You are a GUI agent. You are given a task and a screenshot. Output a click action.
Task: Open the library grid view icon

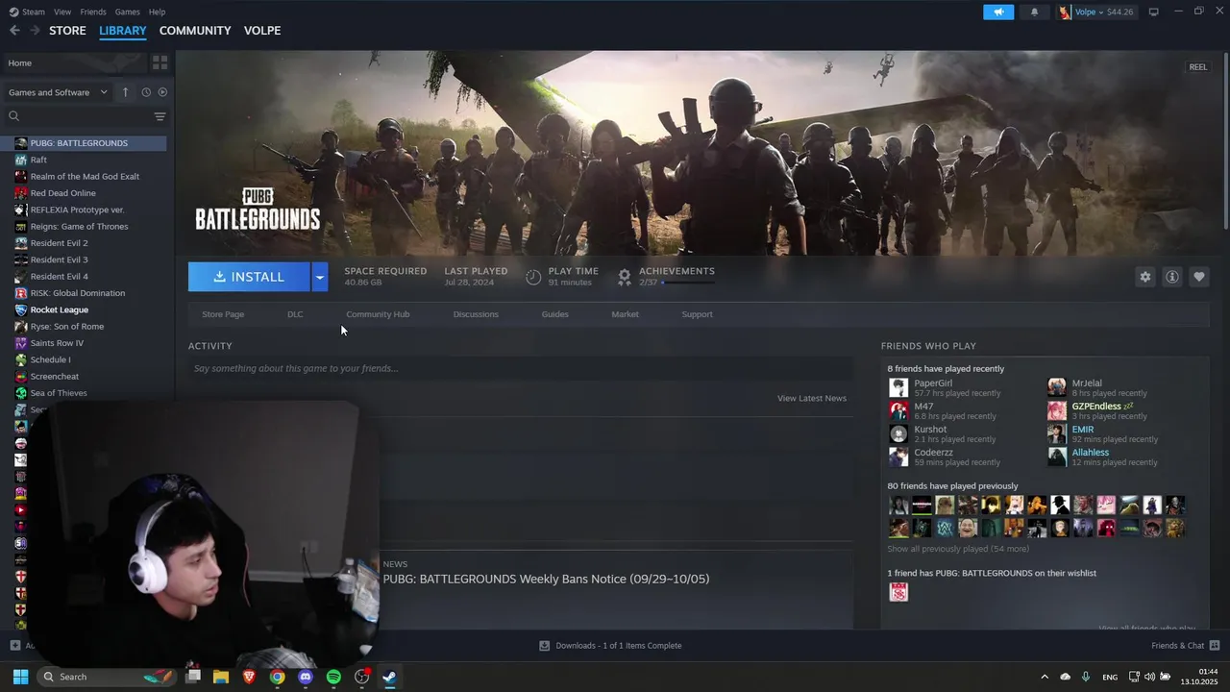click(x=160, y=62)
